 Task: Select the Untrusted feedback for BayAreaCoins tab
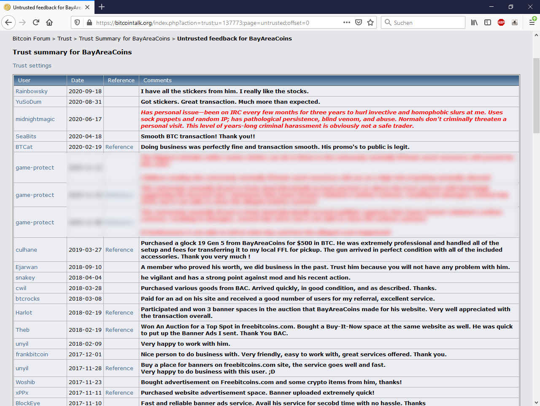point(47,7)
